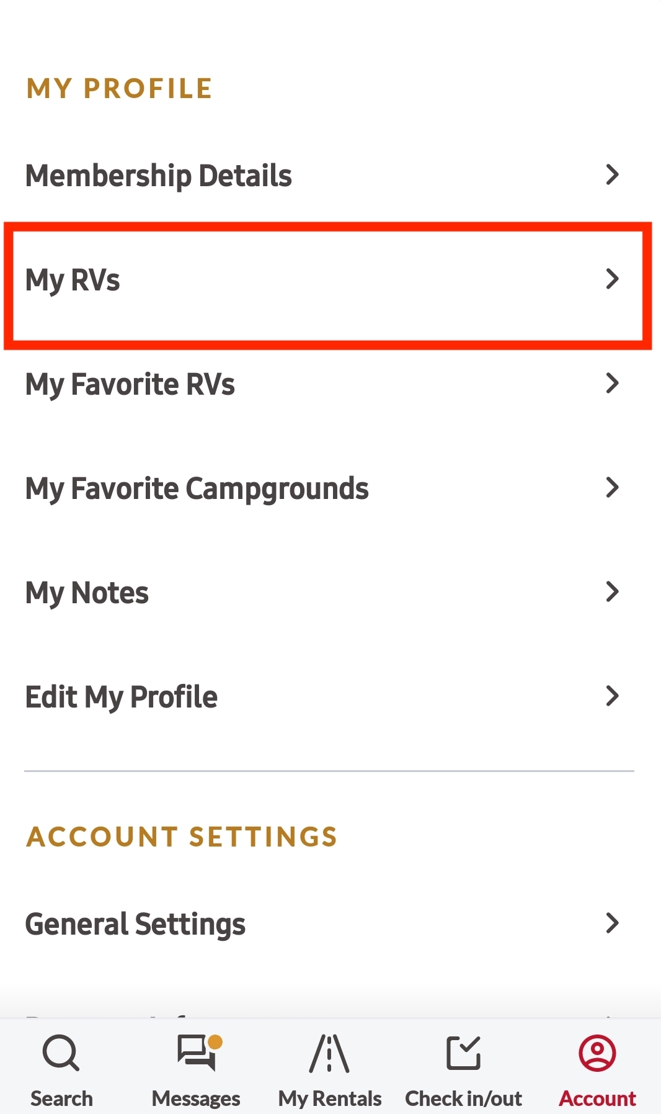Select the Account profile icon

[x=597, y=1053]
